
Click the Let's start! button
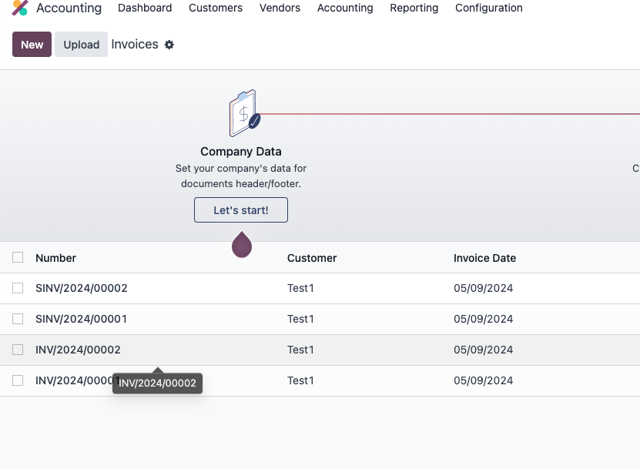241,209
